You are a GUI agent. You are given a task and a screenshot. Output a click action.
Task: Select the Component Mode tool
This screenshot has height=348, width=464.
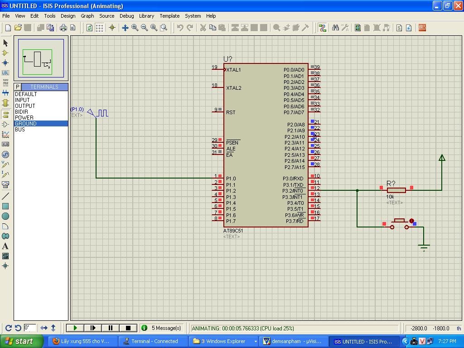point(5,53)
